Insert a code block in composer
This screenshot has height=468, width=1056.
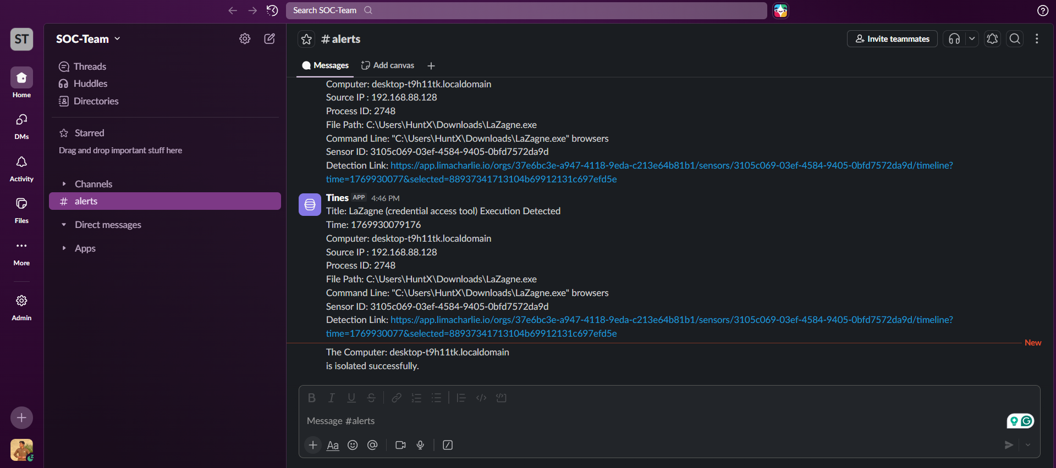pos(501,398)
